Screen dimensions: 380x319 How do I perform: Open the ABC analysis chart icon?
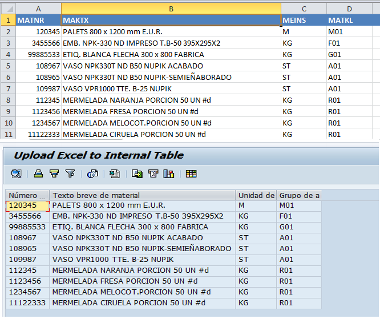click(169, 174)
